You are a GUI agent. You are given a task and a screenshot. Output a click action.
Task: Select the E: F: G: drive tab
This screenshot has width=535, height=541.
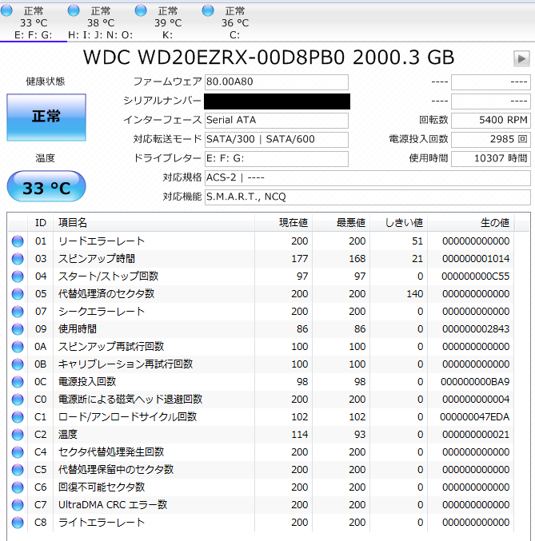[x=33, y=22]
